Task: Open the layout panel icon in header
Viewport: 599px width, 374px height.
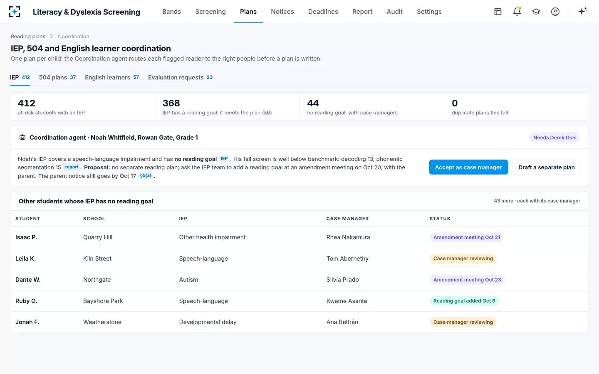Action: pyautogui.click(x=498, y=12)
